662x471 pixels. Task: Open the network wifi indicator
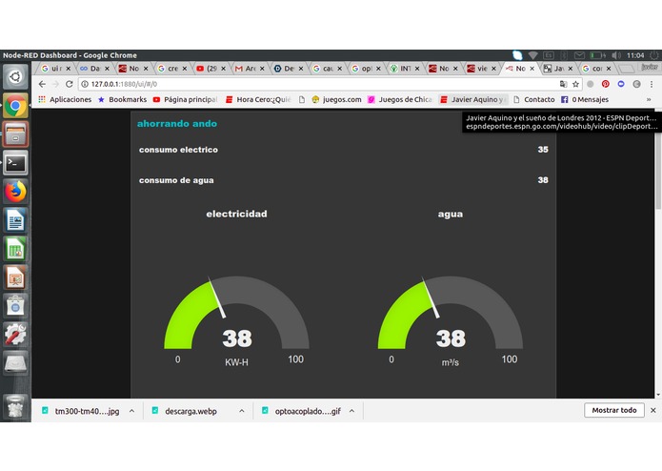click(x=532, y=55)
